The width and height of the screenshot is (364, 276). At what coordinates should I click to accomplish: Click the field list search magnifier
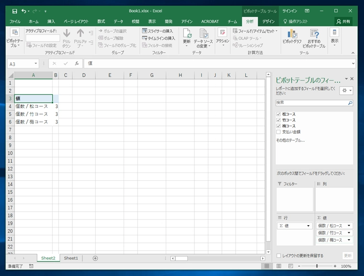point(350,103)
